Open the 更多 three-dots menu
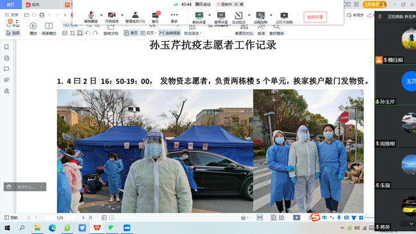416x234 pixels. tap(174, 17)
